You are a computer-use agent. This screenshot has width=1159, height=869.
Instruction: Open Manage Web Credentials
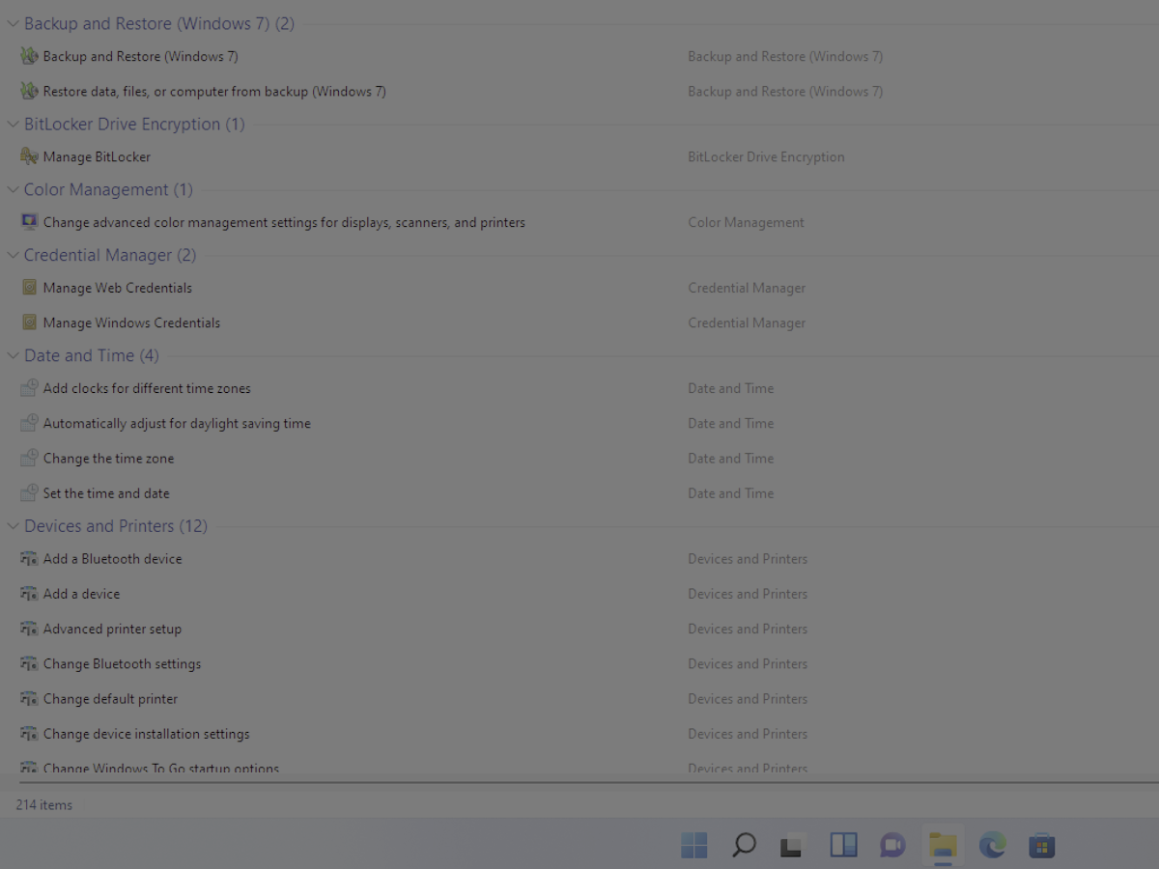117,288
